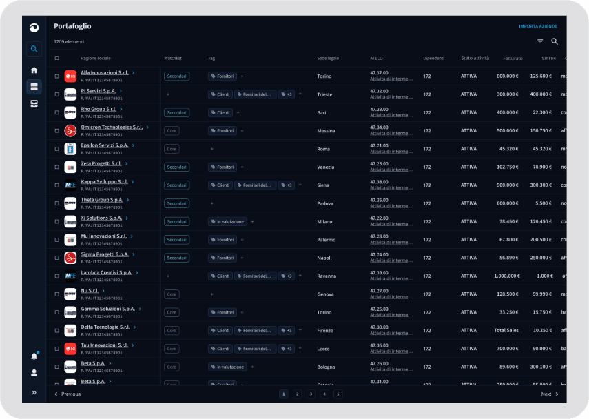Open notifications bell in the sidebar
This screenshot has height=419, width=589.
point(34,356)
